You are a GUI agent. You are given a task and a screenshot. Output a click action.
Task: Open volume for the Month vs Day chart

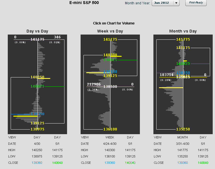click(183, 84)
